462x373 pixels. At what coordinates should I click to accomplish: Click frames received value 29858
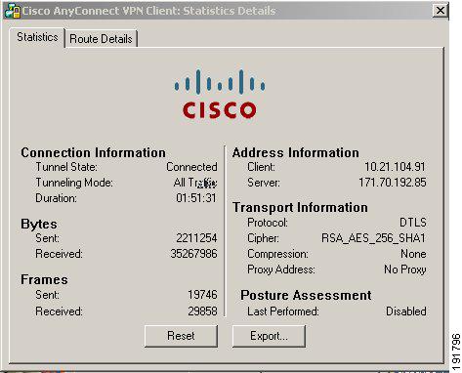[x=202, y=311]
